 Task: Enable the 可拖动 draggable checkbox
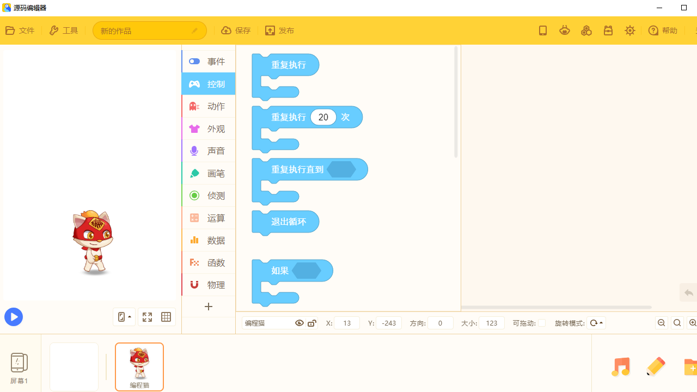542,323
